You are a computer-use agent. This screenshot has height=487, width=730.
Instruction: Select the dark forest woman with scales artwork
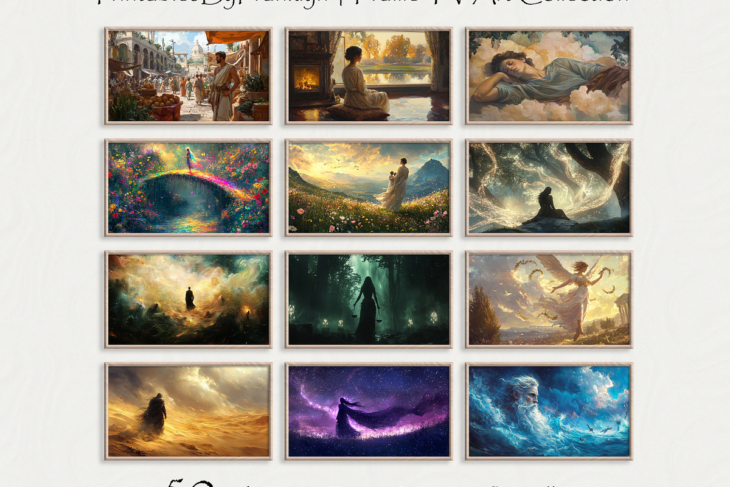pos(369,300)
